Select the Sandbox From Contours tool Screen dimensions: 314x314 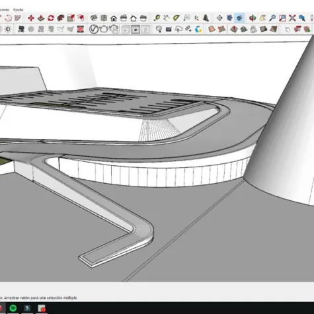pos(212,29)
